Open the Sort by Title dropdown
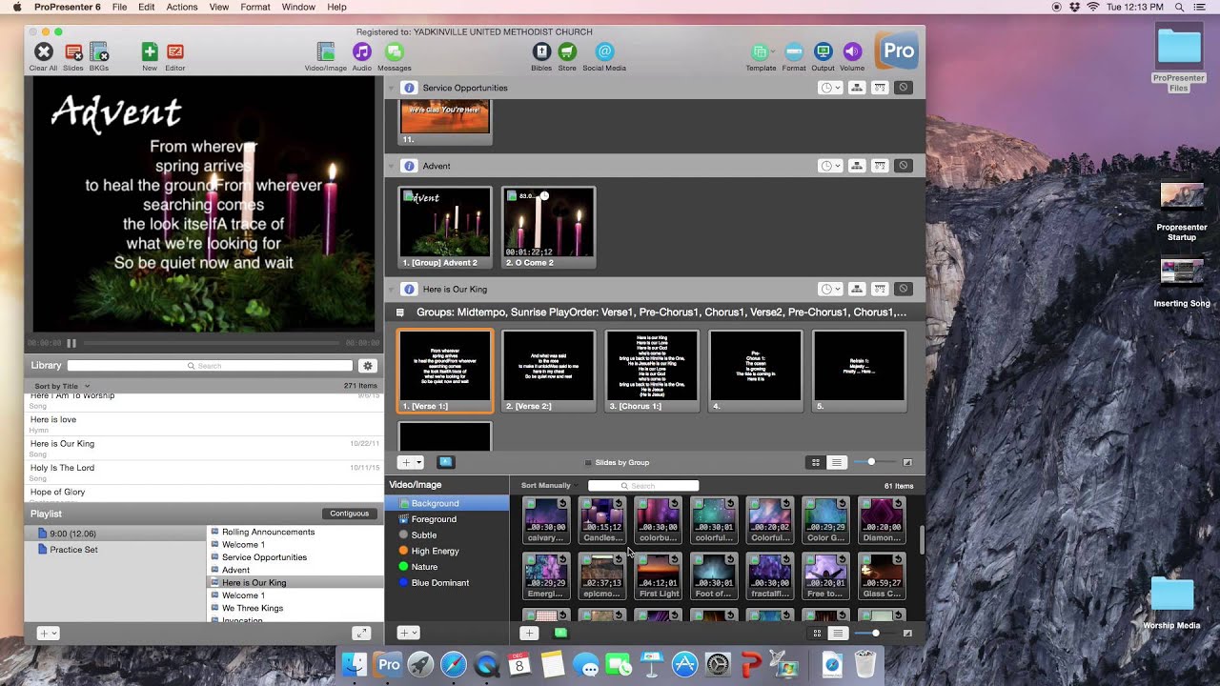Viewport: 1220px width, 686px height. pyautogui.click(x=62, y=386)
